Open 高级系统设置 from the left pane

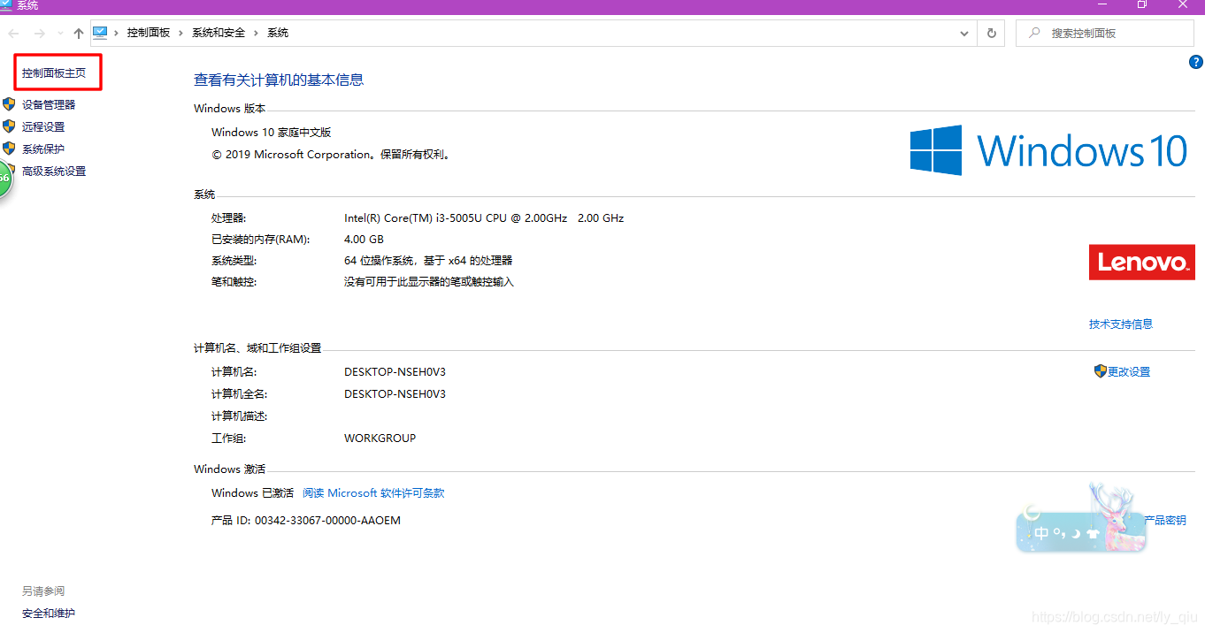(54, 171)
